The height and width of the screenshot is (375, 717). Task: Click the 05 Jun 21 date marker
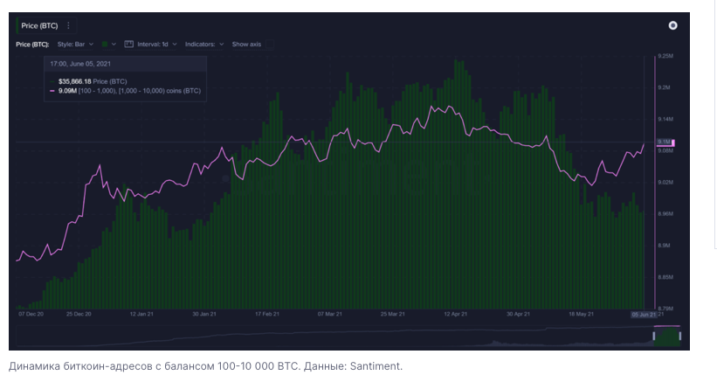pos(644,314)
